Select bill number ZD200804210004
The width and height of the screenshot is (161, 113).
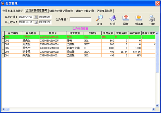53,44
